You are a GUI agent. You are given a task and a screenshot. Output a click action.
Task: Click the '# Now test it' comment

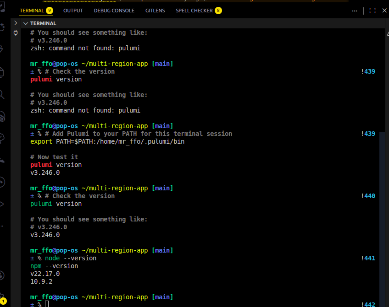pyautogui.click(x=54, y=157)
